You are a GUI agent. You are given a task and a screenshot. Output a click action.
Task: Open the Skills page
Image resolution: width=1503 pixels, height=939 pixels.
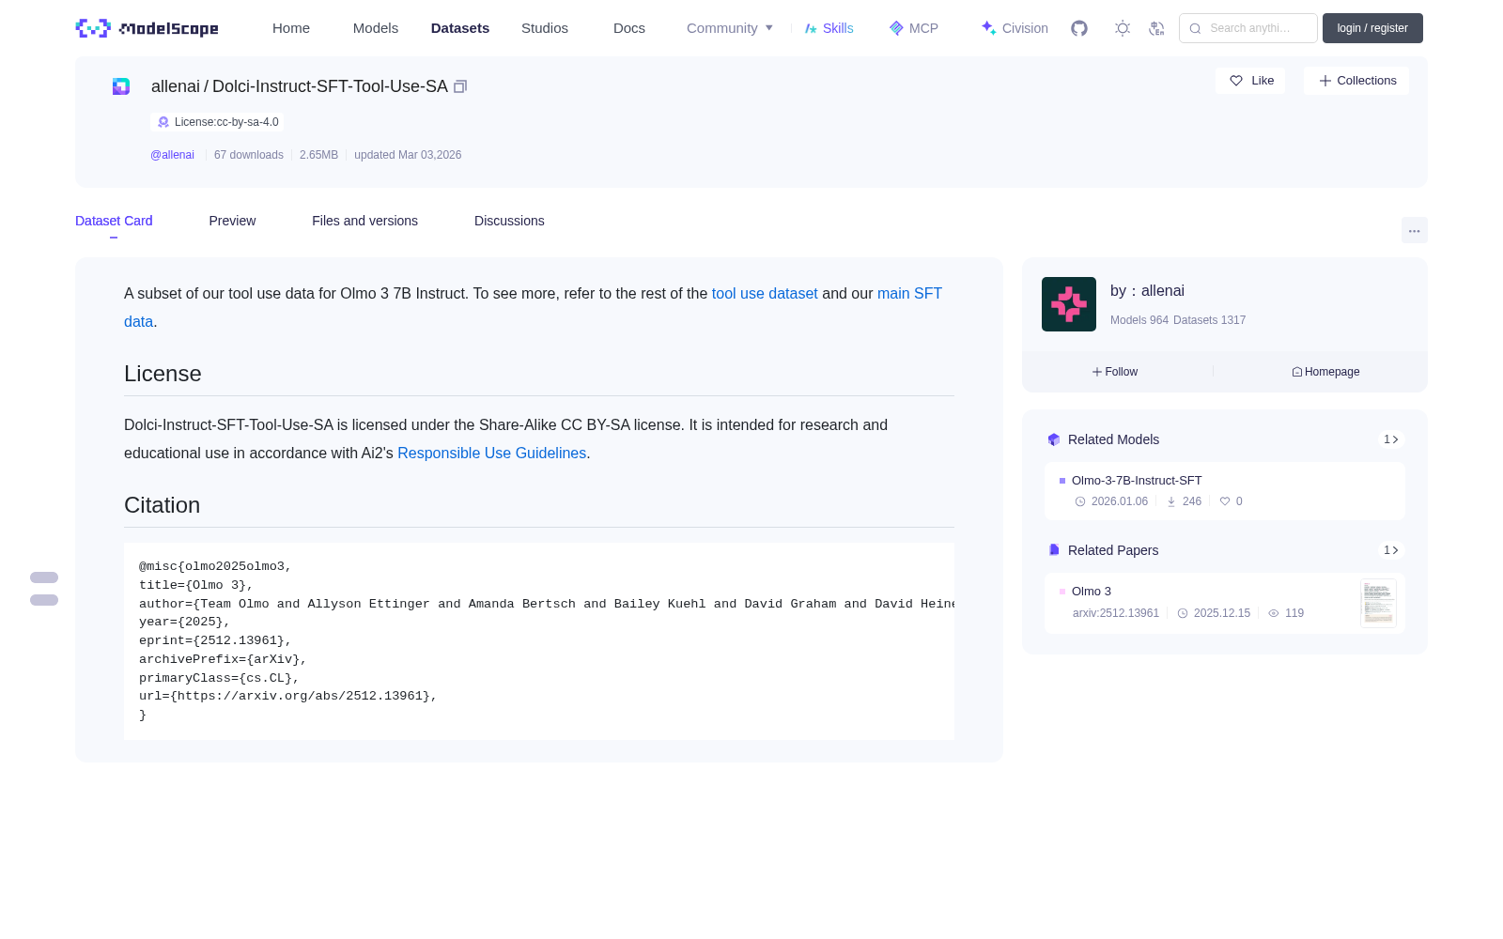point(829,28)
